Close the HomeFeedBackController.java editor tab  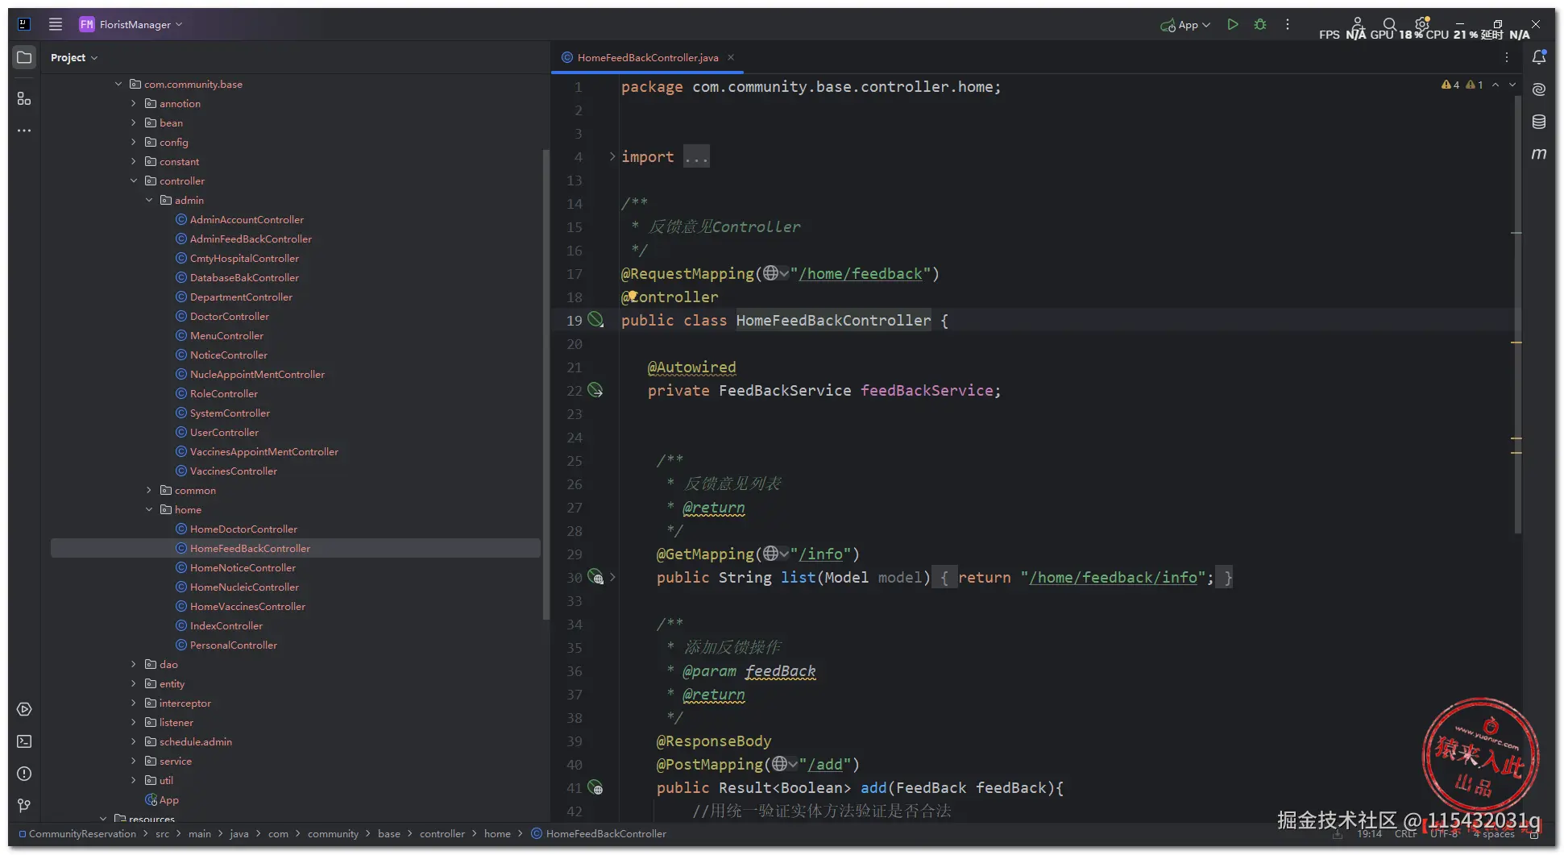click(x=731, y=57)
